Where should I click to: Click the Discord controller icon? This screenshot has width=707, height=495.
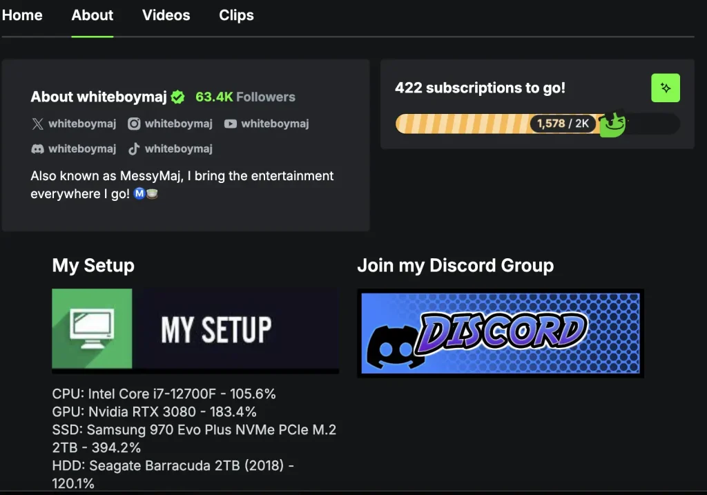[x=37, y=148]
